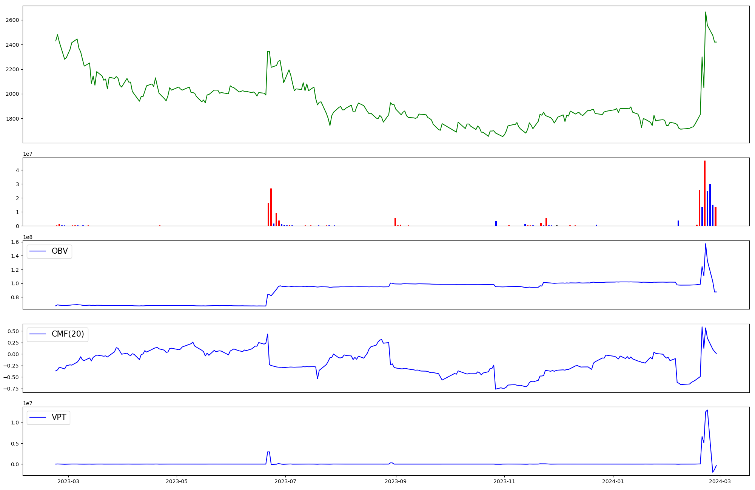The image size is (755, 490).
Task: Click the tallest blue volume bar
Action: pos(710,205)
